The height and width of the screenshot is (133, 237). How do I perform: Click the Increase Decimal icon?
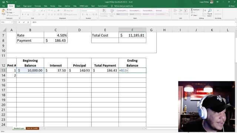click(93, 14)
